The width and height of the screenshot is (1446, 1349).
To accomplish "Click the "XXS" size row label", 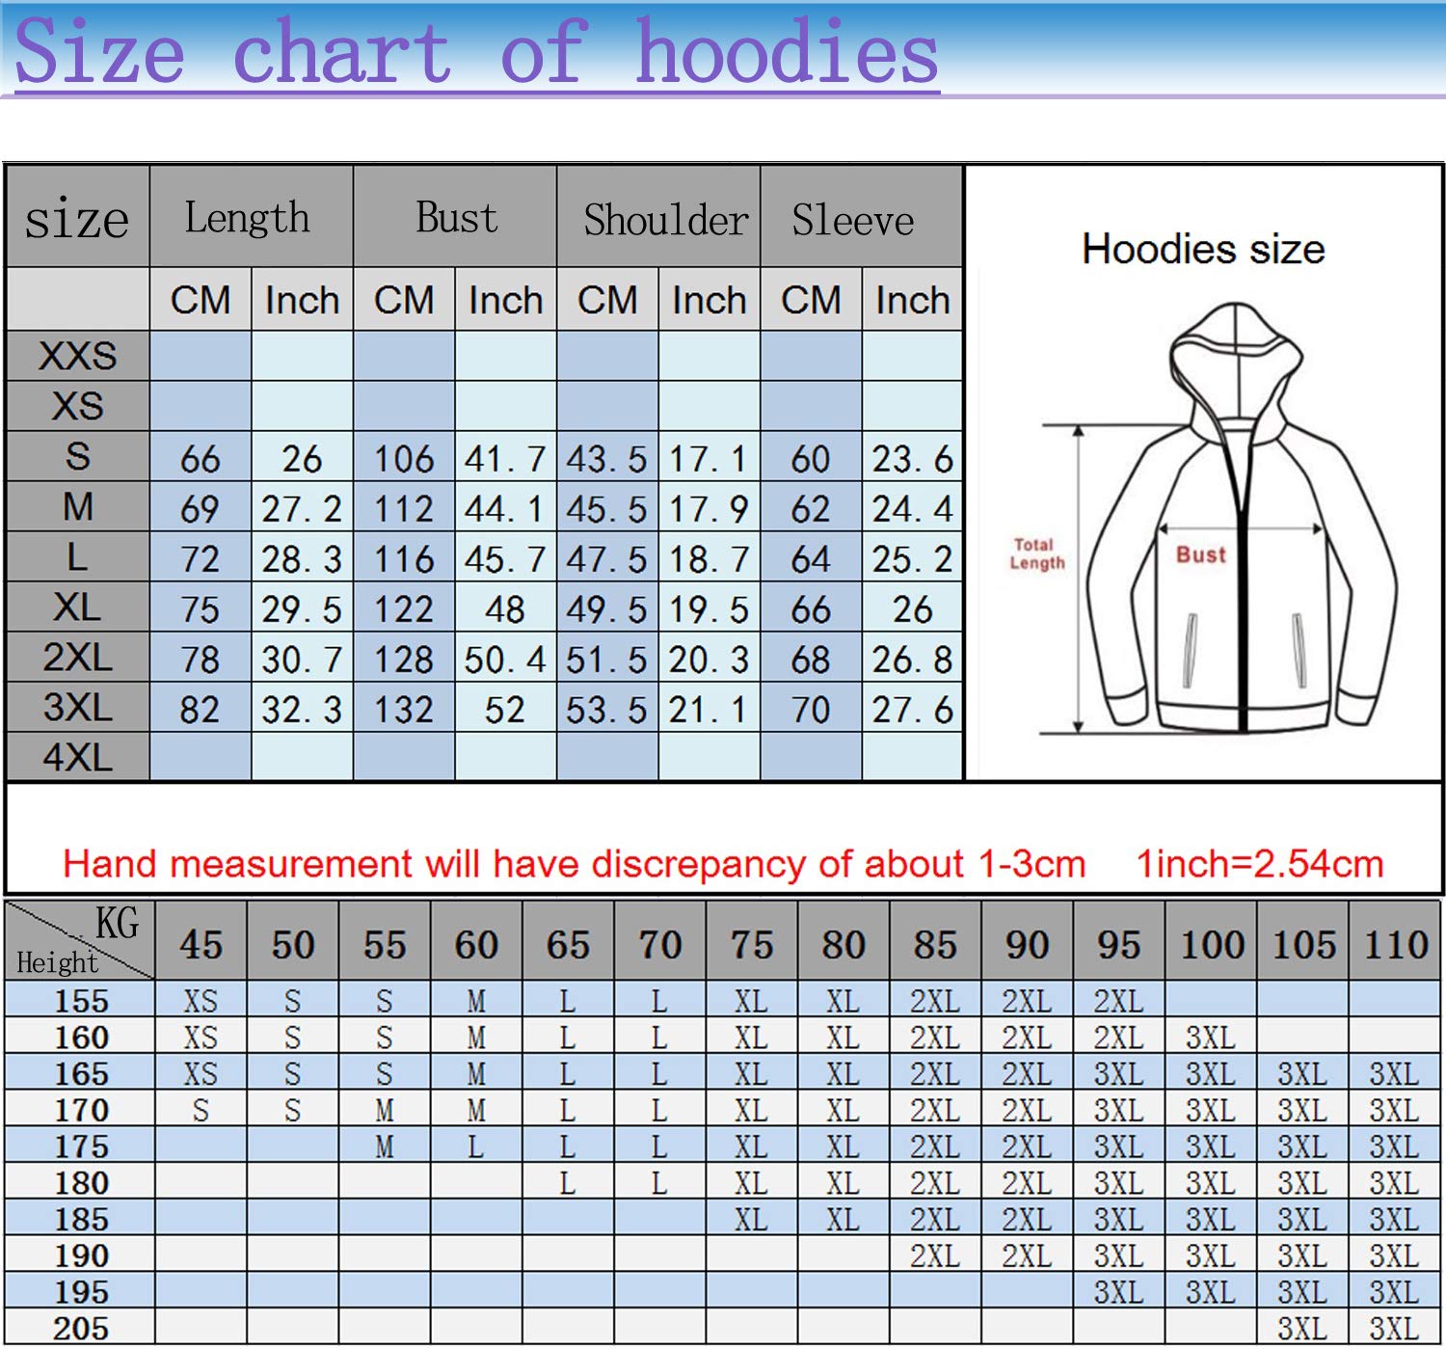I will click(77, 356).
